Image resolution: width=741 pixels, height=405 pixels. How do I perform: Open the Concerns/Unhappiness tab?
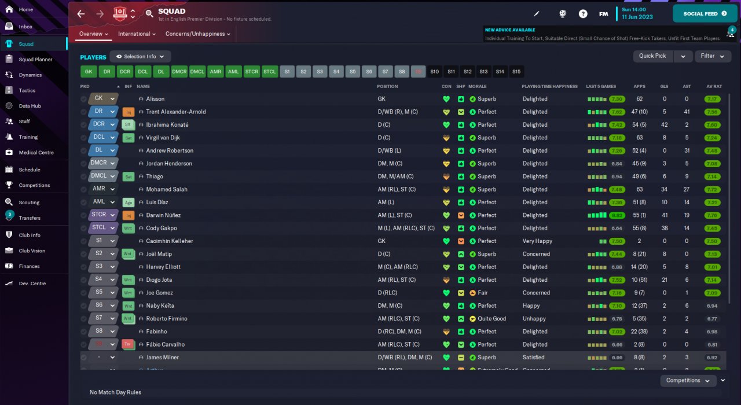[198, 34]
